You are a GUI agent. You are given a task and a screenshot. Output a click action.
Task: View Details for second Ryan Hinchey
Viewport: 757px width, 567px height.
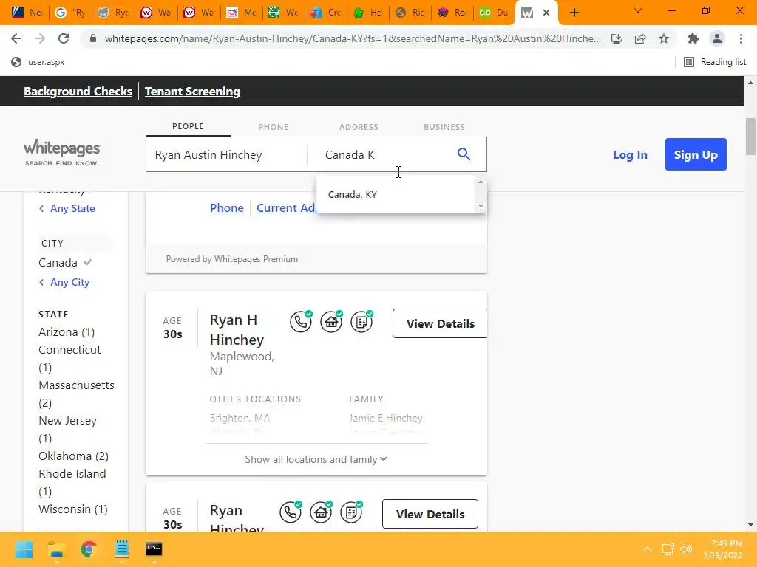[430, 514]
